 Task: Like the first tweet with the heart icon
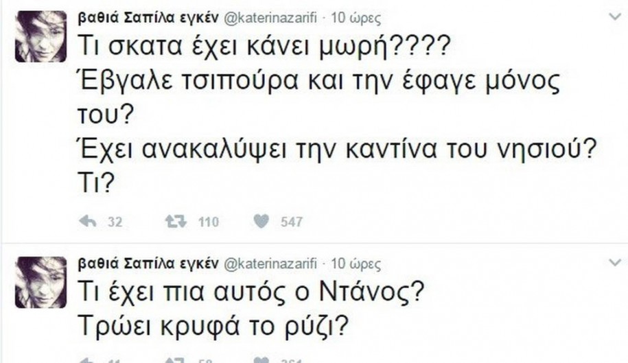[261, 221]
